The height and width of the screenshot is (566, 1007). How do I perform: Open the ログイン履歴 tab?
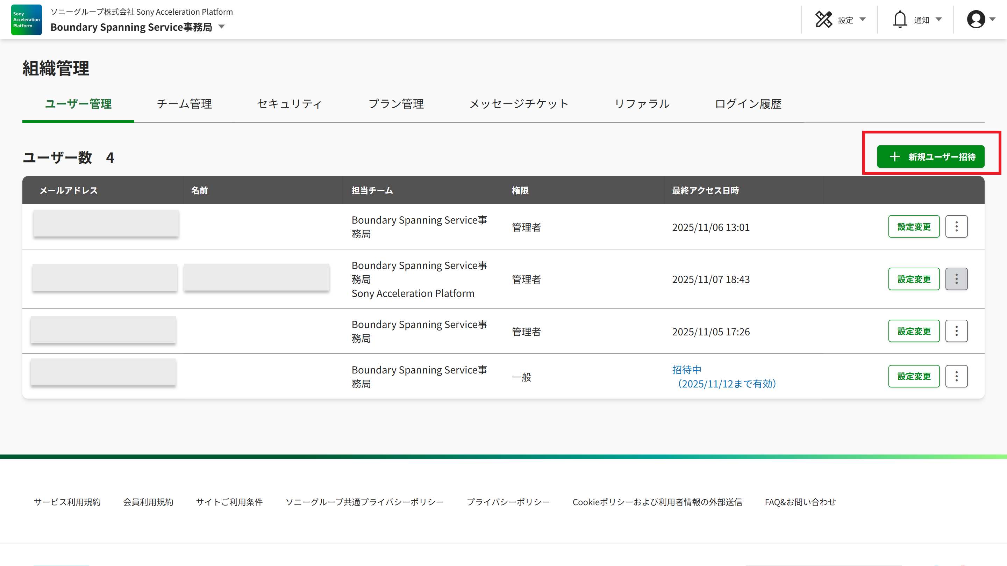pyautogui.click(x=748, y=104)
